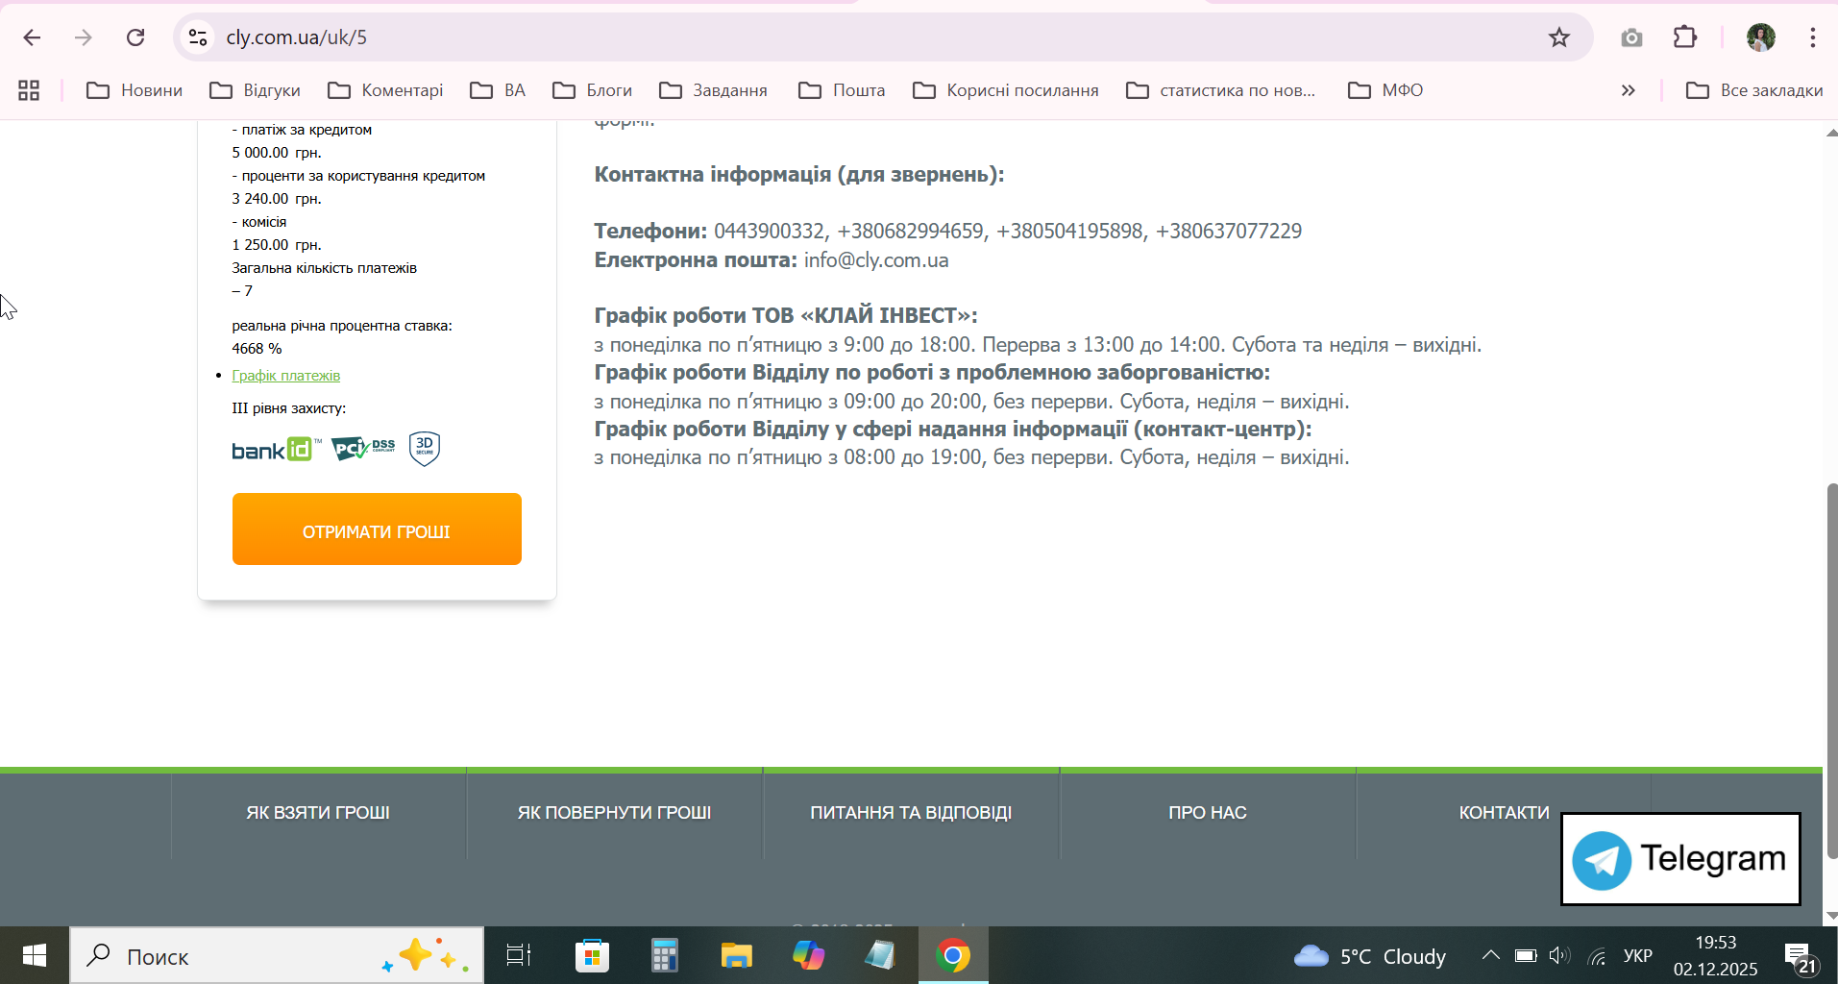This screenshot has height=984, width=1838.
Task: Open the volume control in system tray
Action: (x=1558, y=956)
